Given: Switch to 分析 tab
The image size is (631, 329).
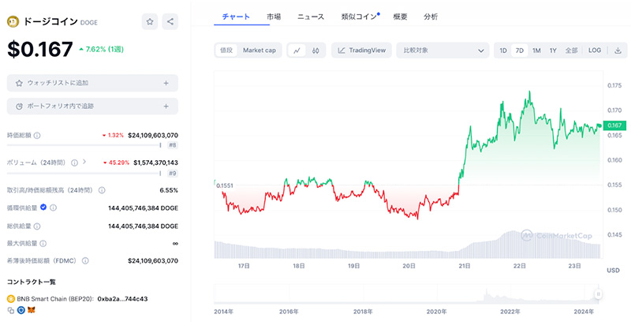Looking at the screenshot, I should [x=431, y=17].
